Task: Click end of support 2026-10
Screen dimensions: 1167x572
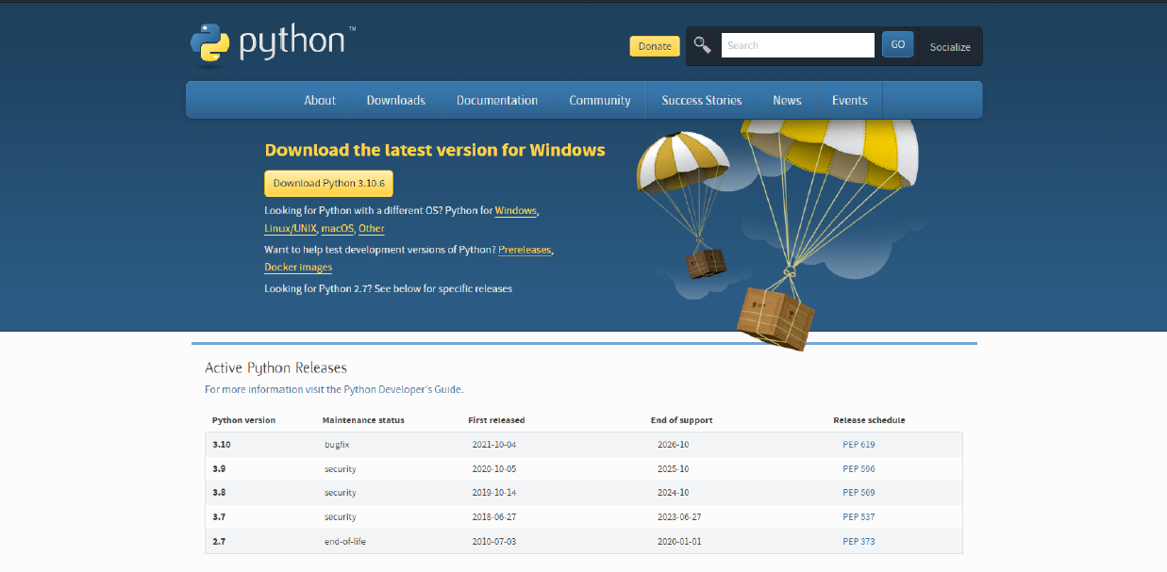Action: 674,445
